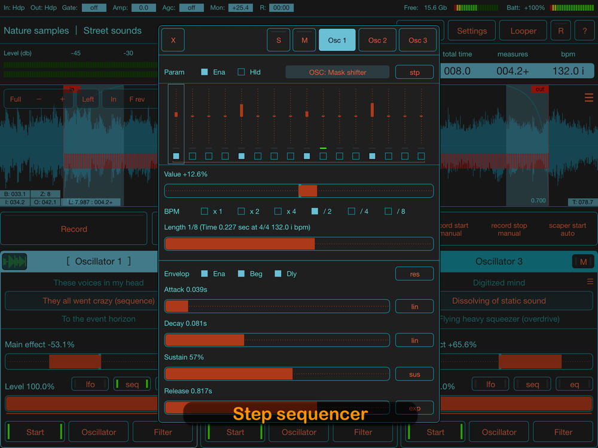The width and height of the screenshot is (598, 448).
Task: Click the R button in top bar
Action: [560, 31]
